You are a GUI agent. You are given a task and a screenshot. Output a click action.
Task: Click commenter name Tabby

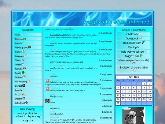(x=53, y=112)
